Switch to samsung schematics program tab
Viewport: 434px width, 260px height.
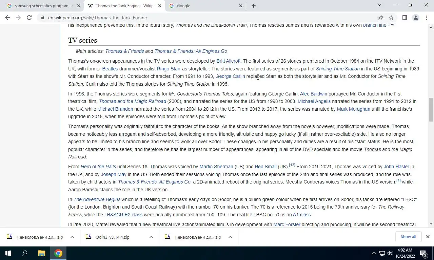(x=43, y=6)
